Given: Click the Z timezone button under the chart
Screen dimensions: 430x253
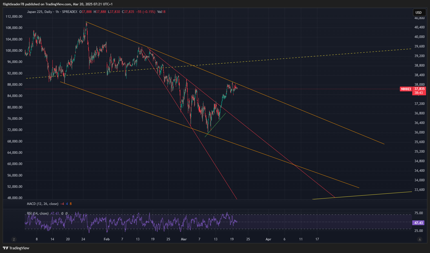Looking at the screenshot, I should click(14, 240).
